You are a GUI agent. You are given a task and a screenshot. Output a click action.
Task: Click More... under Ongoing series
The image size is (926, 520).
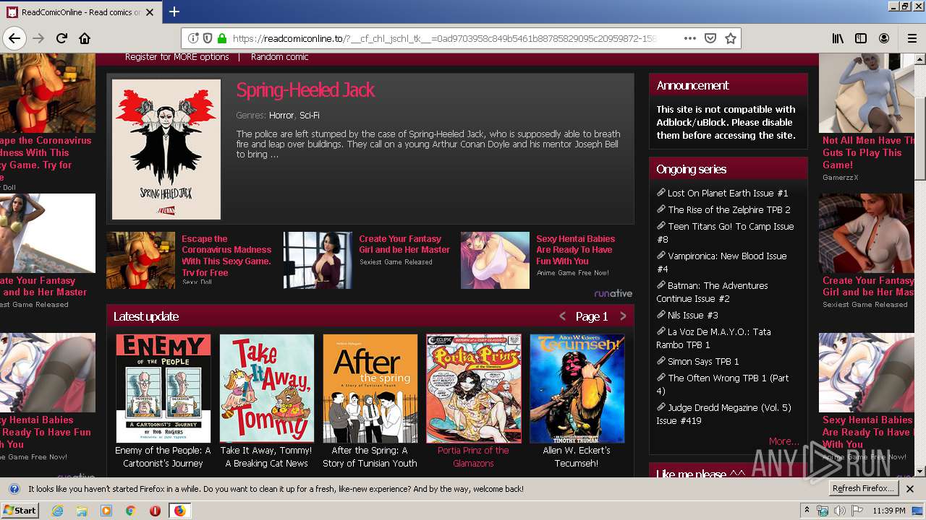pyautogui.click(x=784, y=441)
